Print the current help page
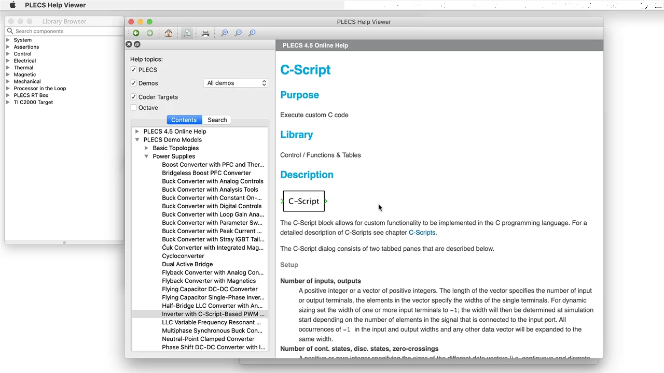Screen dimensions: 664x373 205,33
